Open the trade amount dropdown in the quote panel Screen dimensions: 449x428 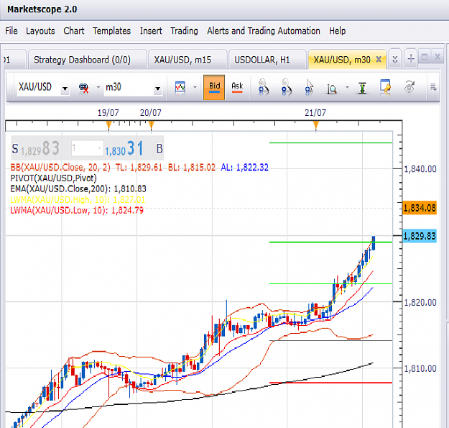point(99,148)
